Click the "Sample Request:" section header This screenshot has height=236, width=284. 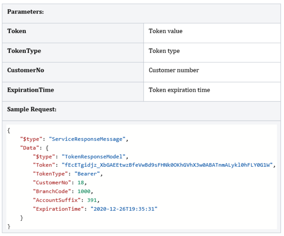pyautogui.click(x=32, y=109)
